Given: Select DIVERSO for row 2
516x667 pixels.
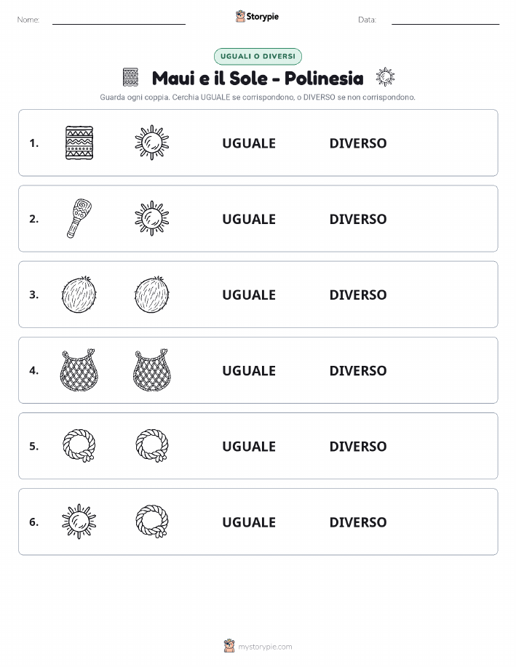Looking at the screenshot, I should click(x=358, y=219).
